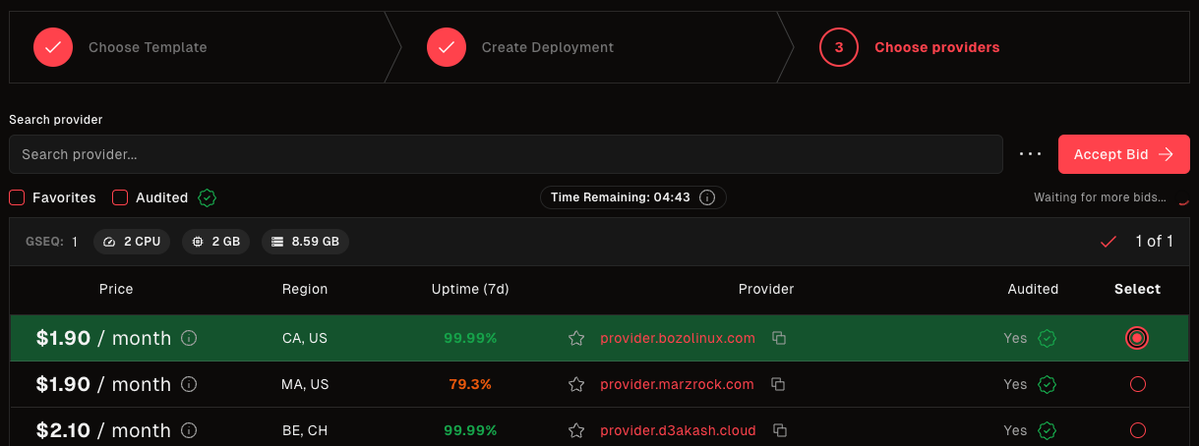Image resolution: width=1199 pixels, height=446 pixels.
Task: Open provider.d3akash.cloud link
Action: tap(678, 430)
